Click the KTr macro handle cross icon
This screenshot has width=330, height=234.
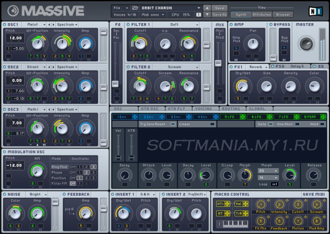[x=227, y=204]
